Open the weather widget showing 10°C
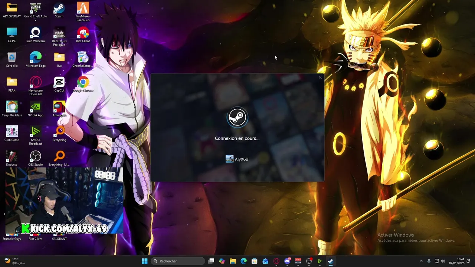 [15, 261]
